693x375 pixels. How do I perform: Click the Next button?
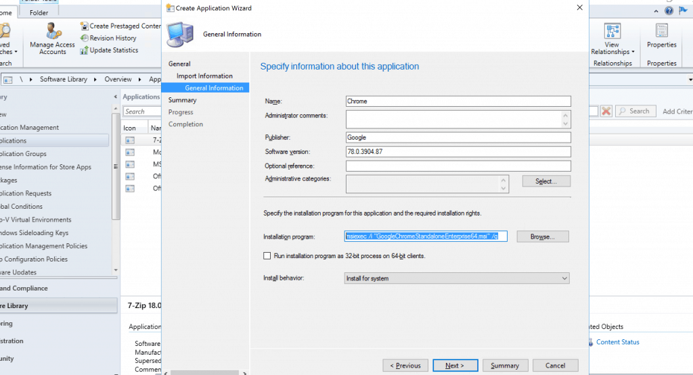click(x=455, y=366)
